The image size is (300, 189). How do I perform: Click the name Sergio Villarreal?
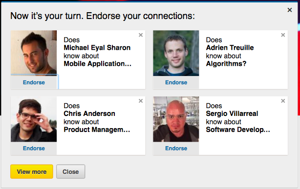(x=232, y=113)
